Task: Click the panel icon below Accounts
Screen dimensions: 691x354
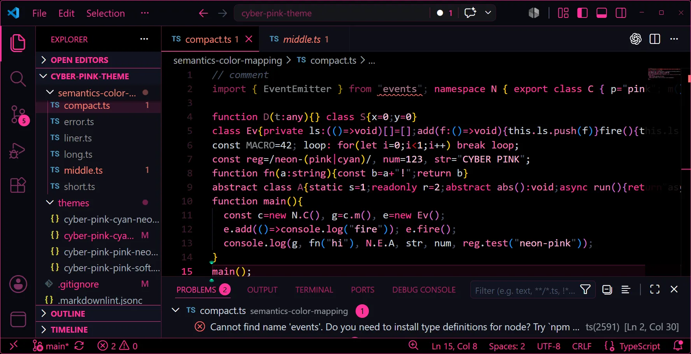Action: tap(18, 319)
